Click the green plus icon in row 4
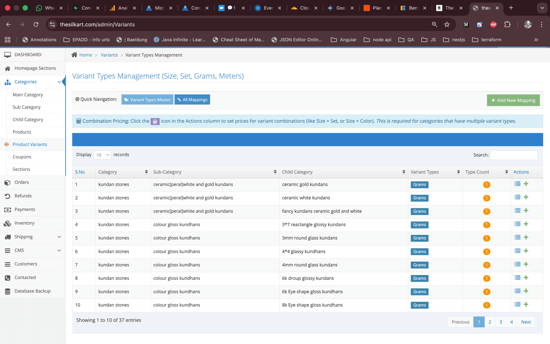 coord(526,224)
